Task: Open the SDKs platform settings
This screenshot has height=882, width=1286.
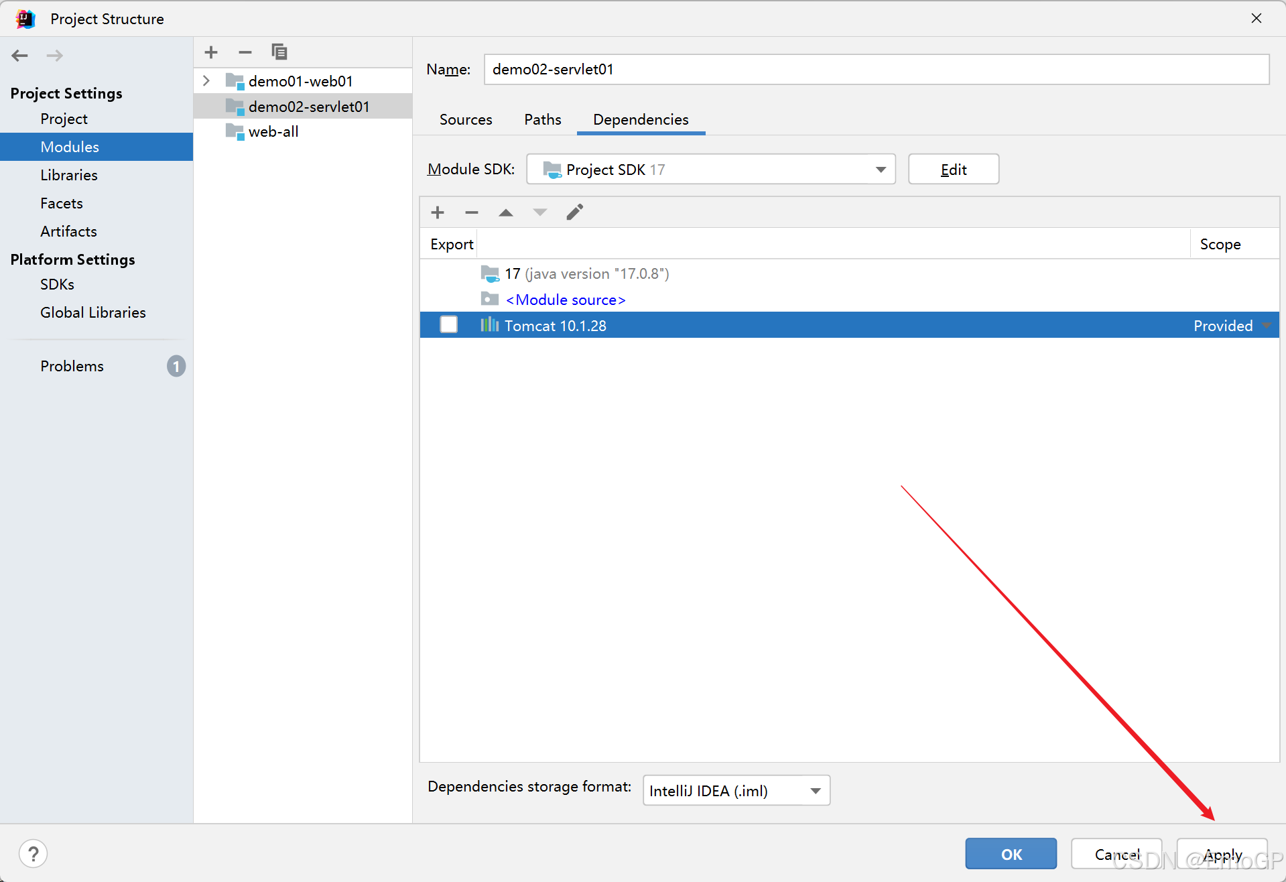Action: (x=57, y=284)
